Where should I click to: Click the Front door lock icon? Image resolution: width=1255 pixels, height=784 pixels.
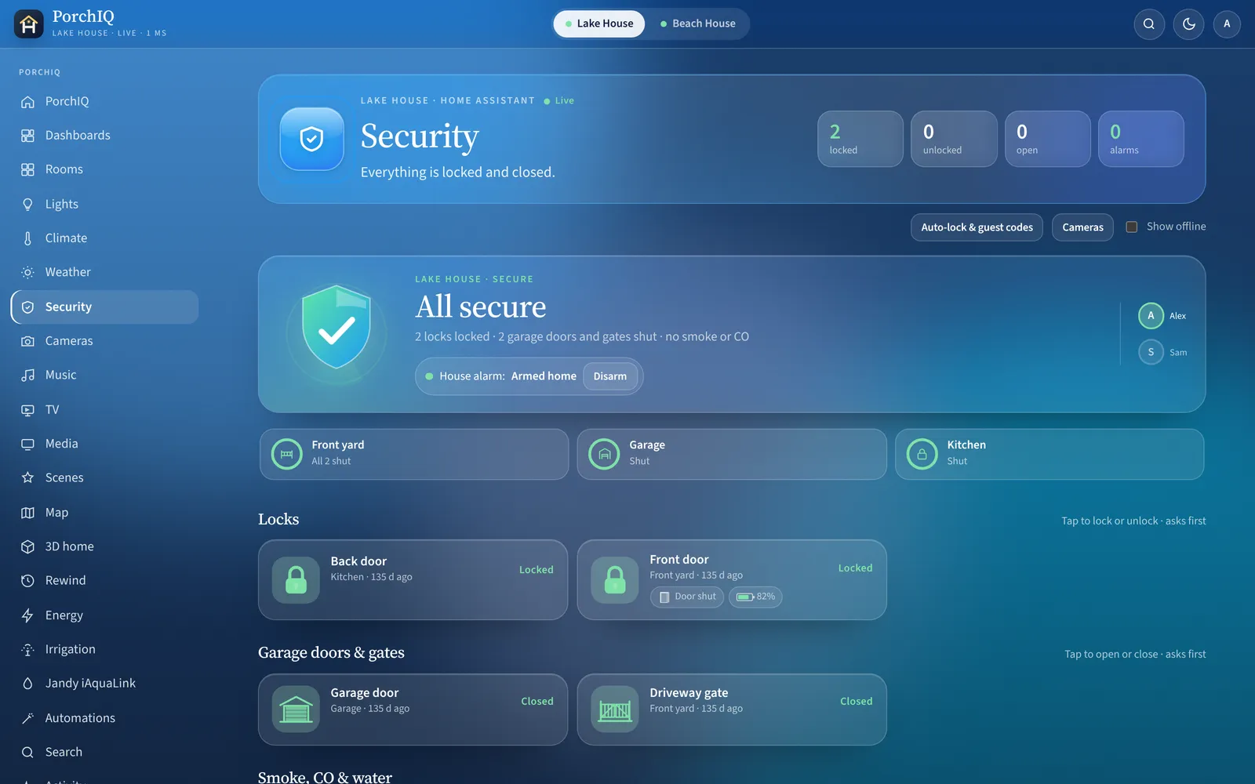click(615, 579)
